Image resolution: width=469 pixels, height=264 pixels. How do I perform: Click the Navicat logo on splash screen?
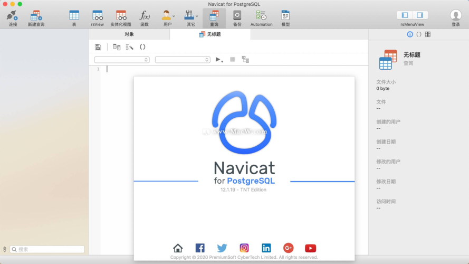click(244, 122)
